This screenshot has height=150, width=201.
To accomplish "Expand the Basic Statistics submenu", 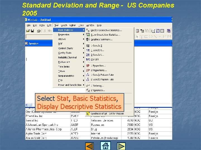I will tap(69, 30).
